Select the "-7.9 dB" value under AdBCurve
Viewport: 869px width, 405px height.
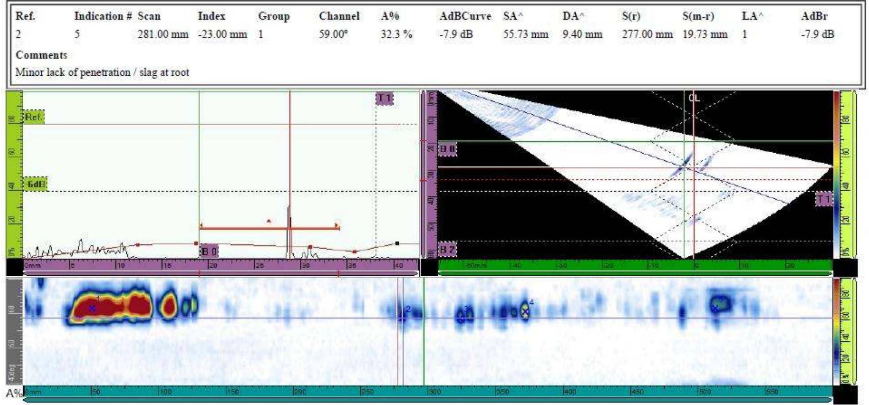(456, 34)
